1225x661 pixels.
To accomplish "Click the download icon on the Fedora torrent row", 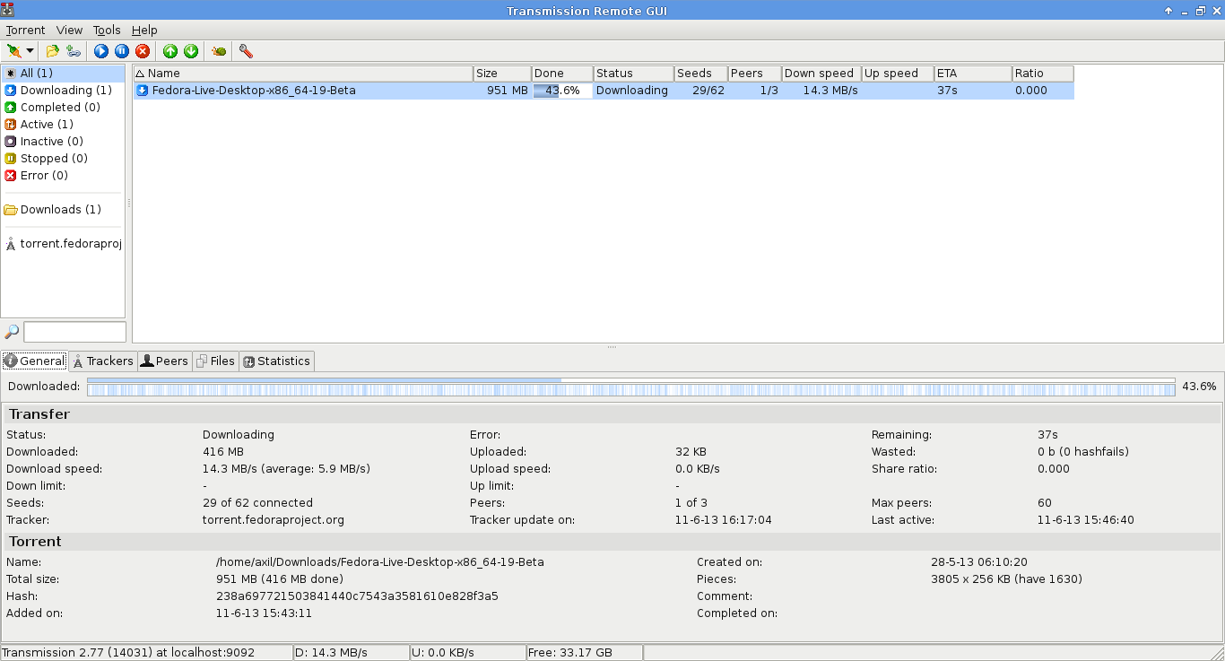I will (x=143, y=91).
